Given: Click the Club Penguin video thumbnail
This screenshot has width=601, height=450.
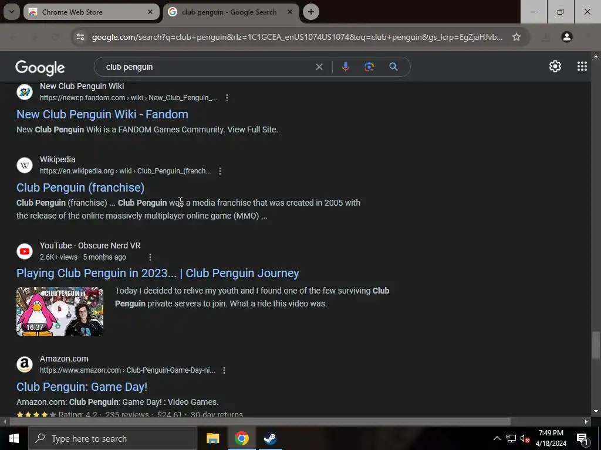Looking at the screenshot, I should pyautogui.click(x=60, y=312).
